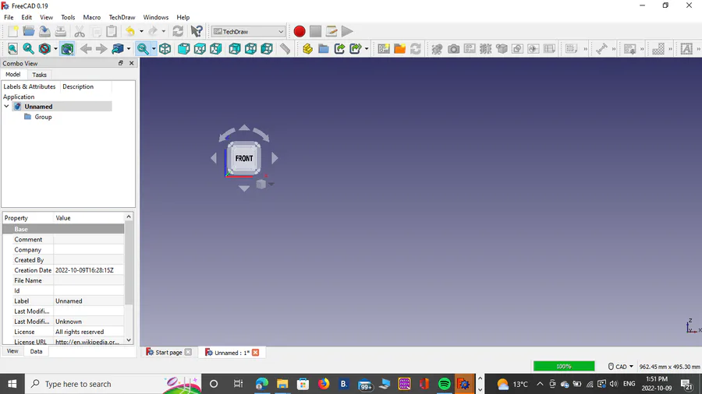Click the Zoom magnifier tool
702x394 pixels.
[x=143, y=49]
